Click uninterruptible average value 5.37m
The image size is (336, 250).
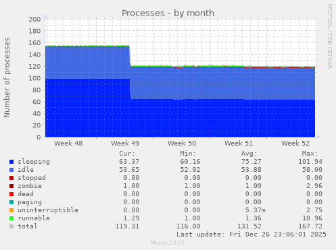coord(255,210)
